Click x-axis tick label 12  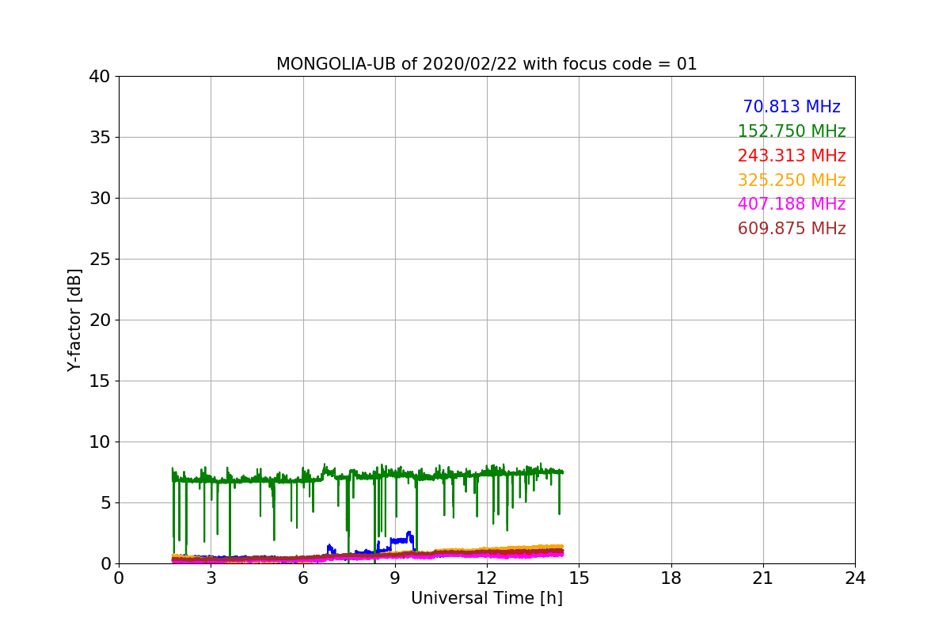487,578
